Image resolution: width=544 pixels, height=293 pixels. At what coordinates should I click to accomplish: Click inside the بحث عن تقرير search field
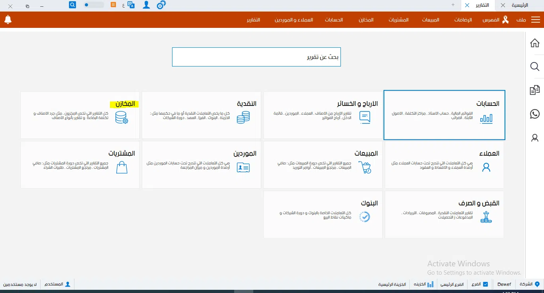256,57
